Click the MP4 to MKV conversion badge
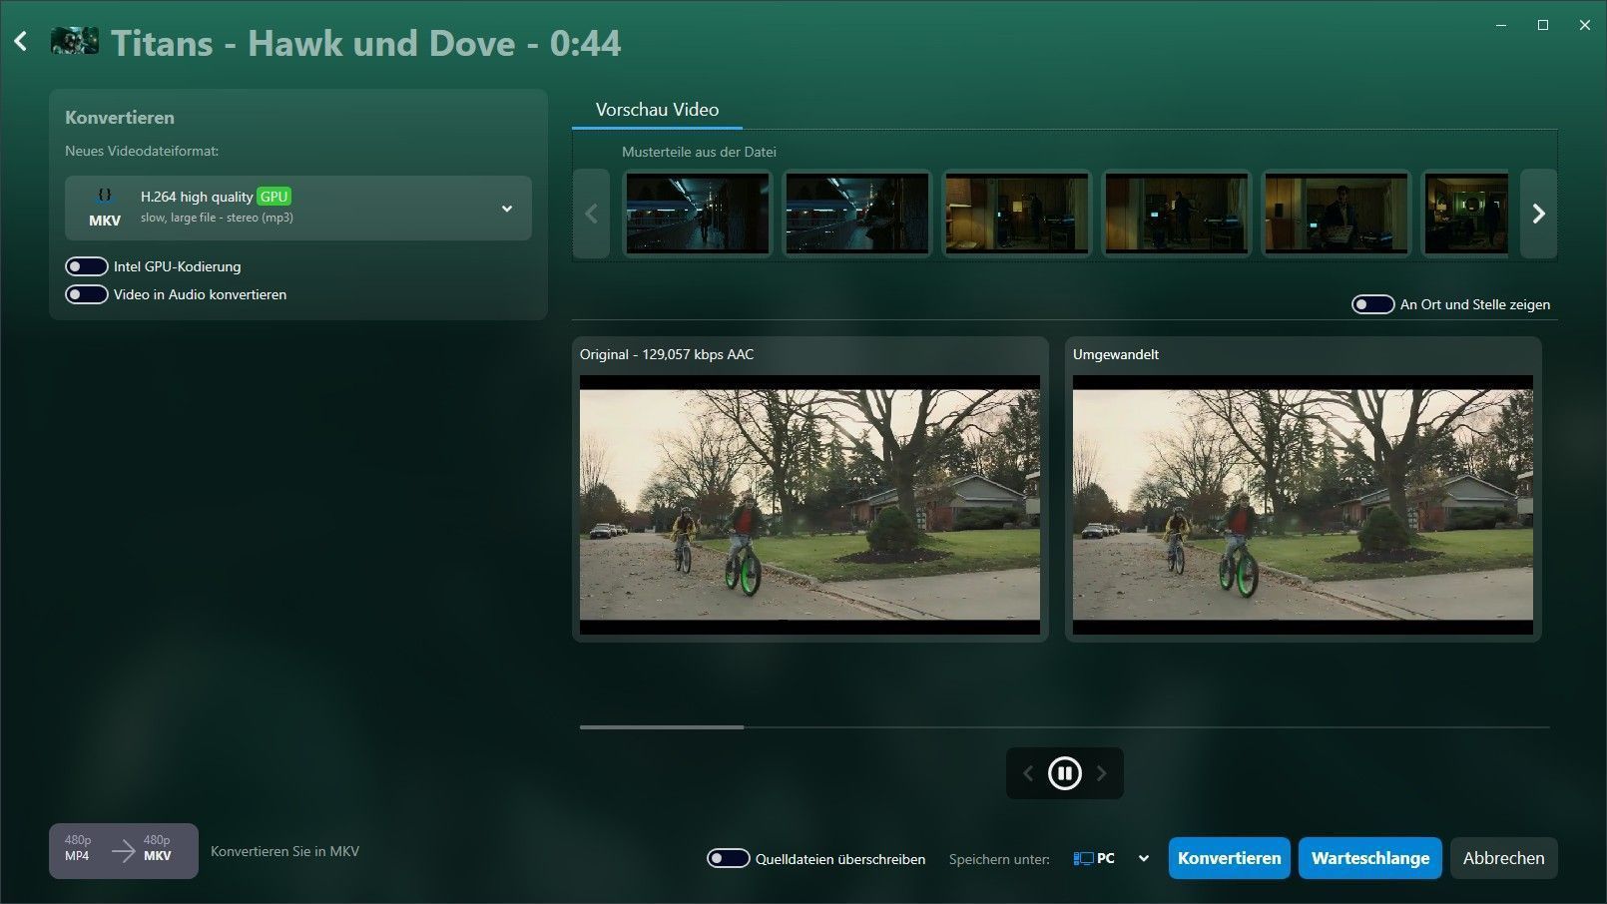The width and height of the screenshot is (1607, 904). click(x=123, y=850)
